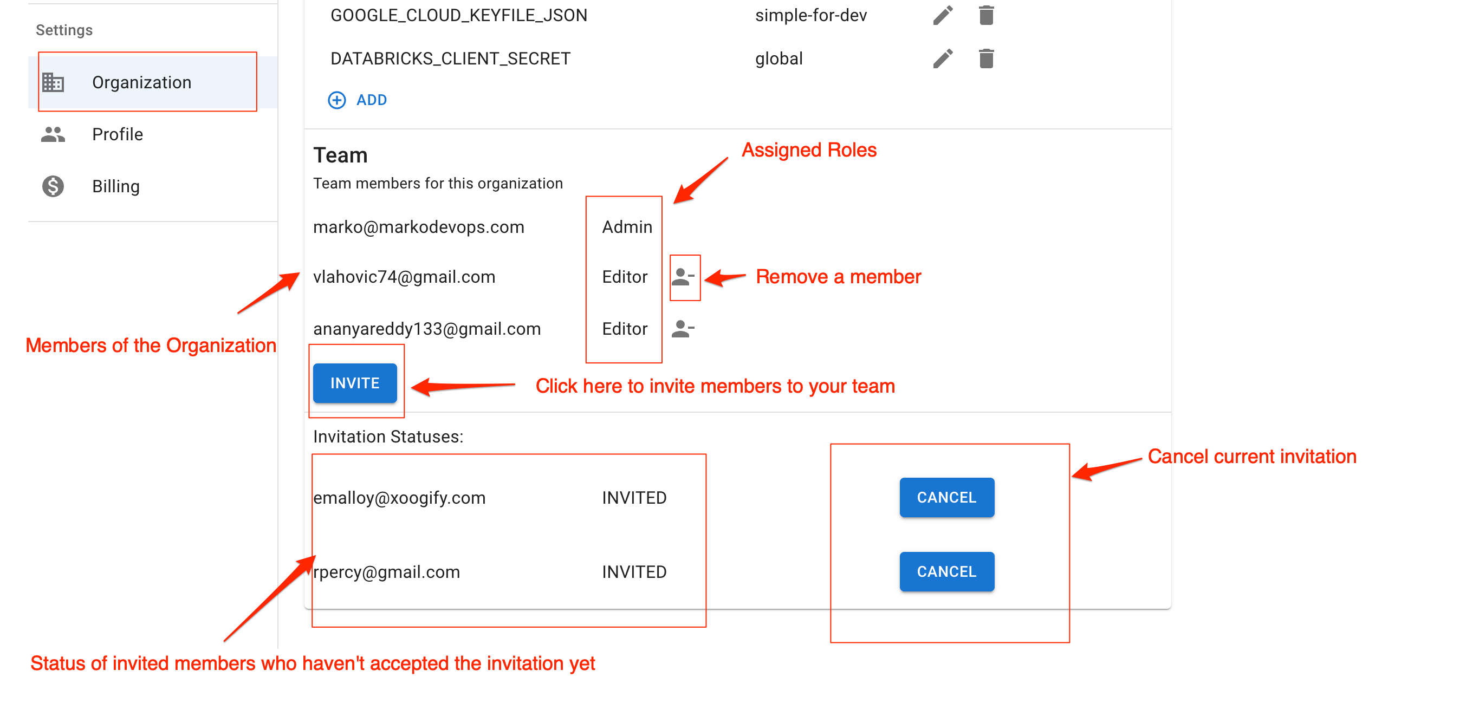Open the Billing section
This screenshot has width=1479, height=703.
pyautogui.click(x=116, y=186)
